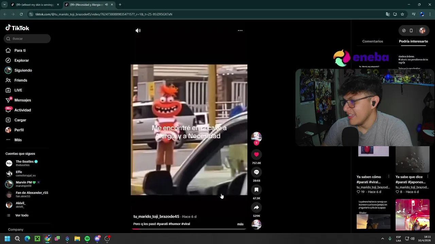Open Actividad notifications
Screen dimensions: 435x244
(22, 110)
